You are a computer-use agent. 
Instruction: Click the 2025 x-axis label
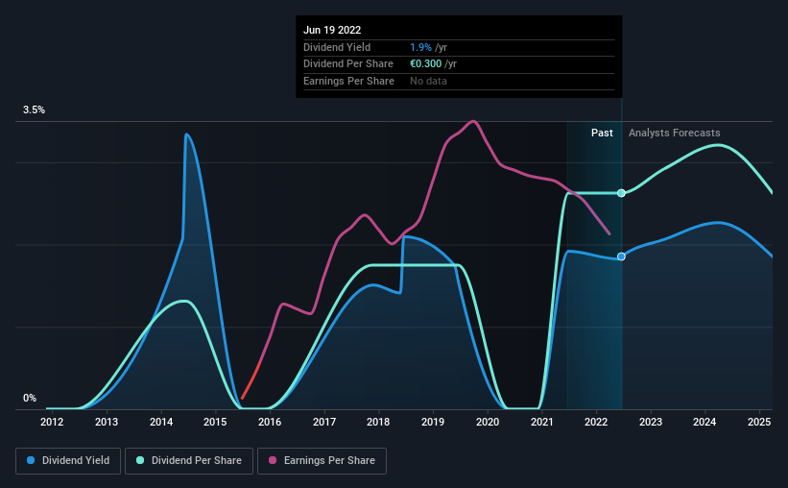[759, 422]
